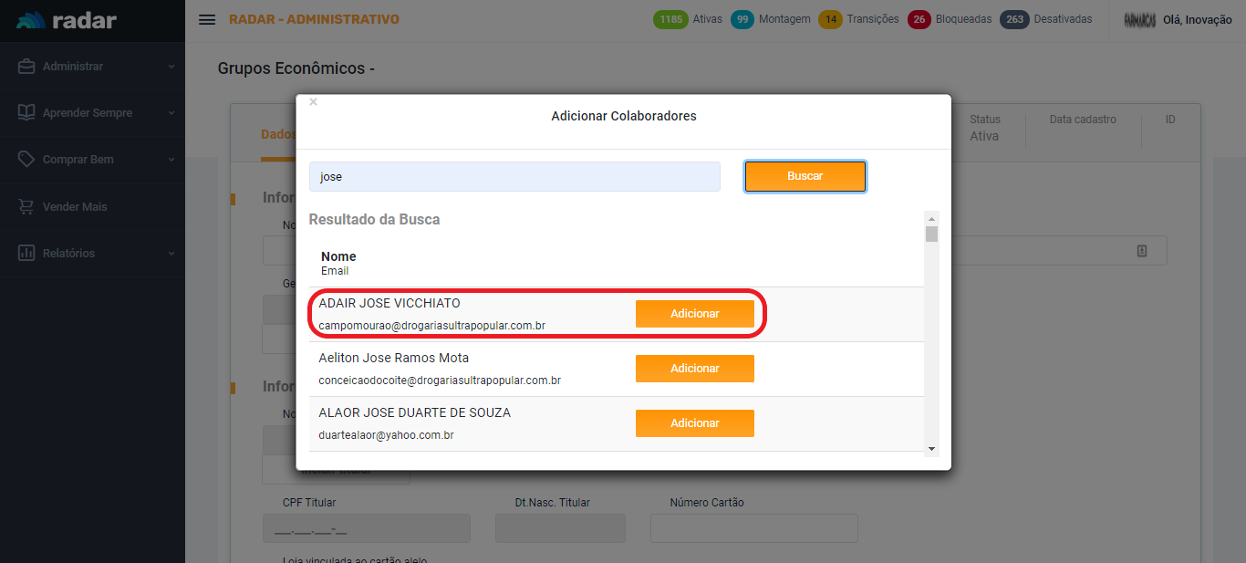
Task: Click the 26 Bloqueadas status badge
Action: point(950,19)
